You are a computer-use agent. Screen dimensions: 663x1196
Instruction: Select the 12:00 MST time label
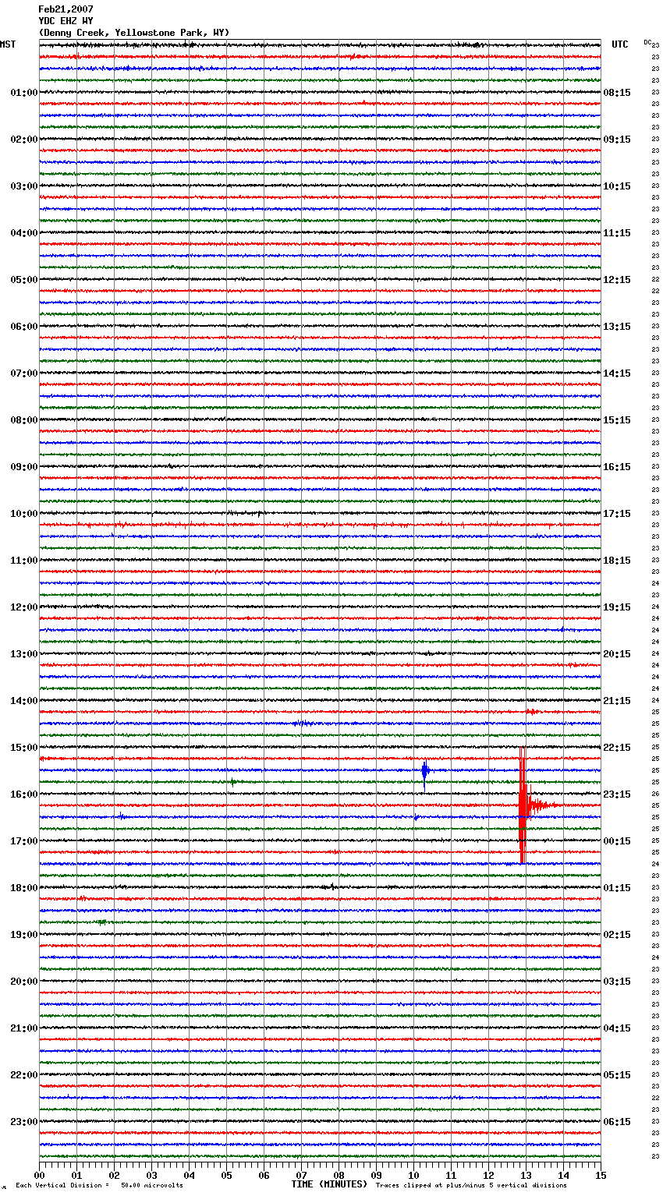[23, 607]
